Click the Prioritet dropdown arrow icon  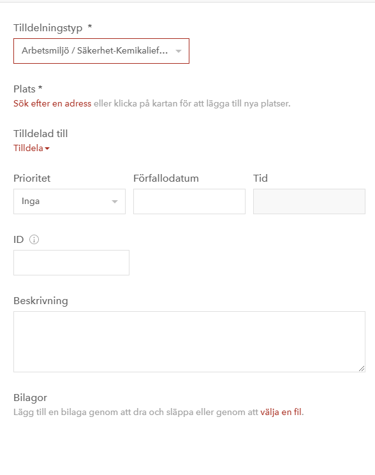[115, 201]
